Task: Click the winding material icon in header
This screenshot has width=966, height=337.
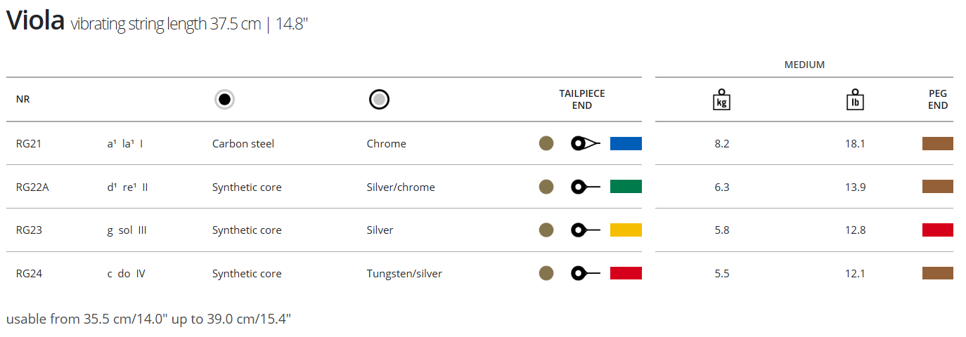Action: click(x=379, y=100)
